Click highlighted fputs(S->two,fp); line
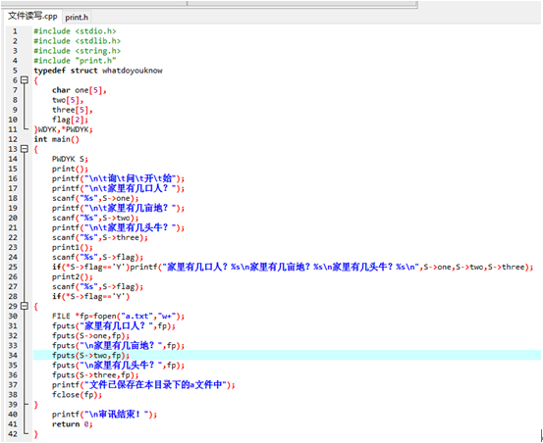 [x=91, y=355]
